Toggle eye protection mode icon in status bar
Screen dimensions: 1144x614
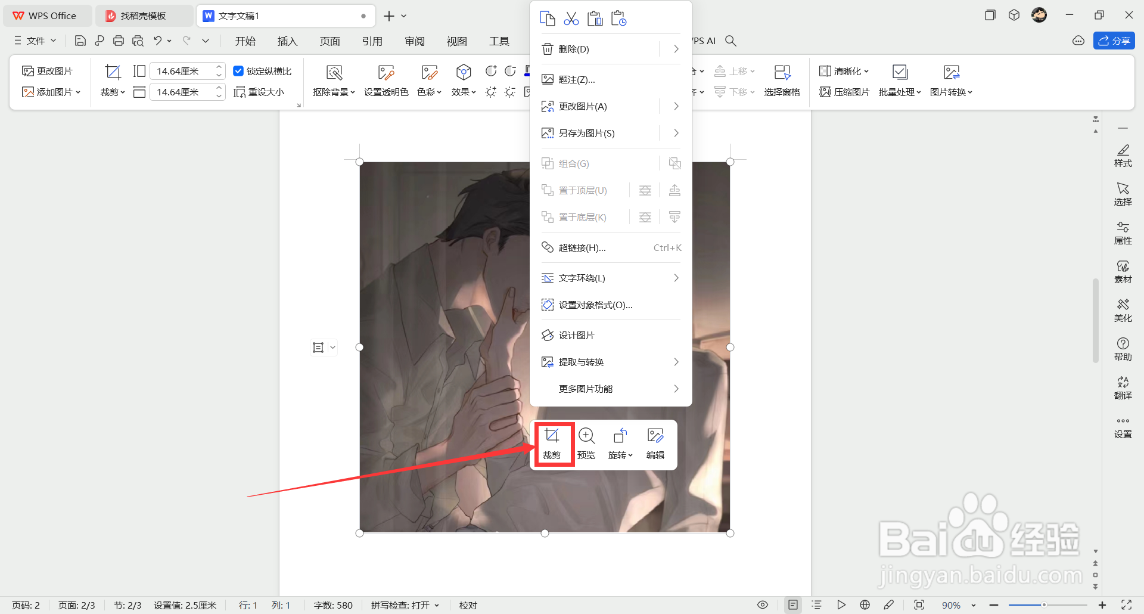[x=763, y=605]
